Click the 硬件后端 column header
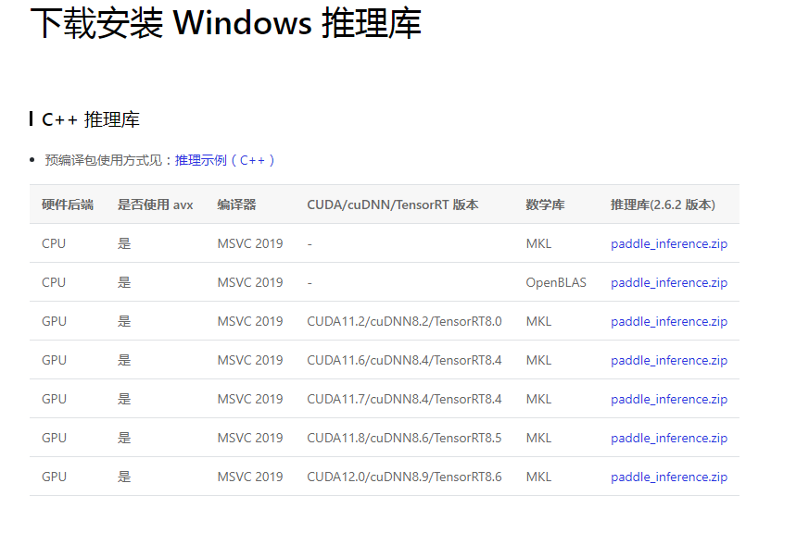Screen dimensions: 809x533 (x=68, y=205)
